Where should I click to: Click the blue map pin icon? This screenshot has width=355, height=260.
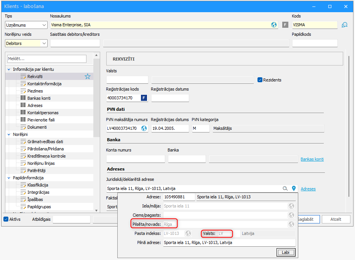tap(294, 188)
